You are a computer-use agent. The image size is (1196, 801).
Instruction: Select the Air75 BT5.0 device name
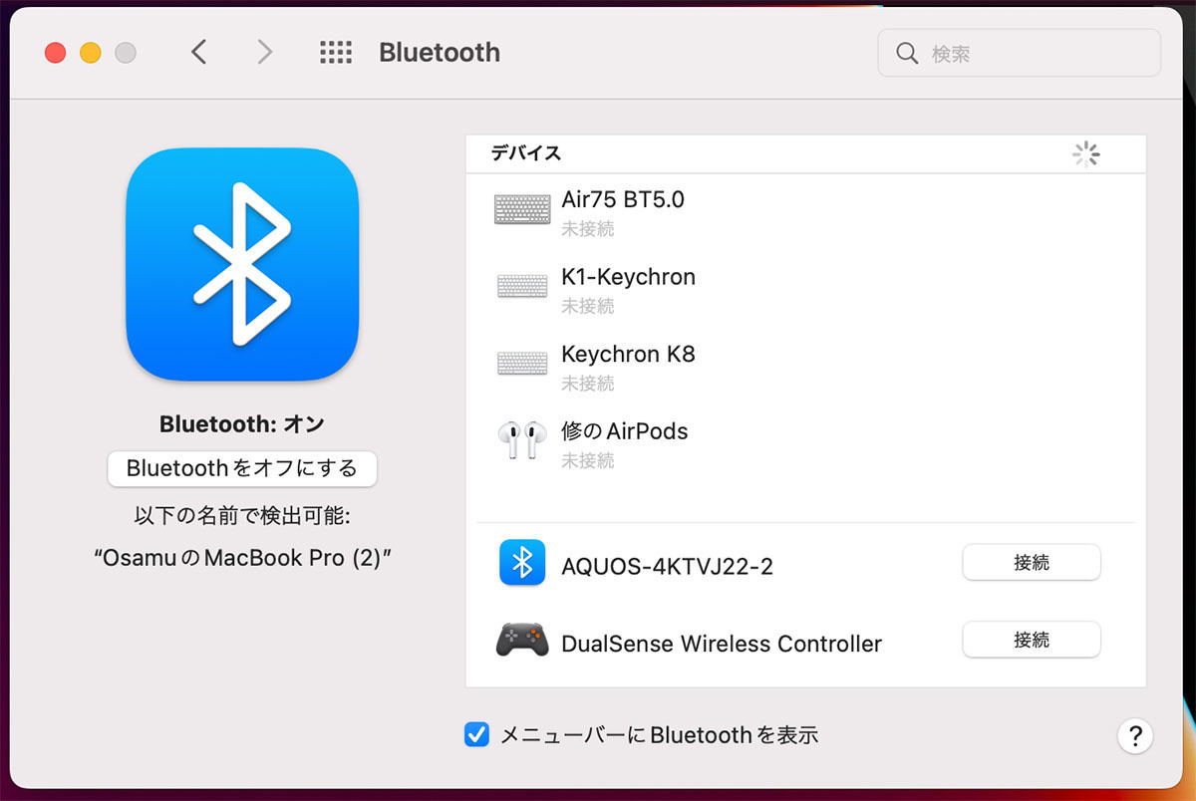(623, 199)
